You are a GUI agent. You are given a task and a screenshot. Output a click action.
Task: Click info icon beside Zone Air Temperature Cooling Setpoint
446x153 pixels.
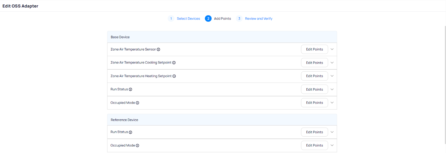pos(174,63)
